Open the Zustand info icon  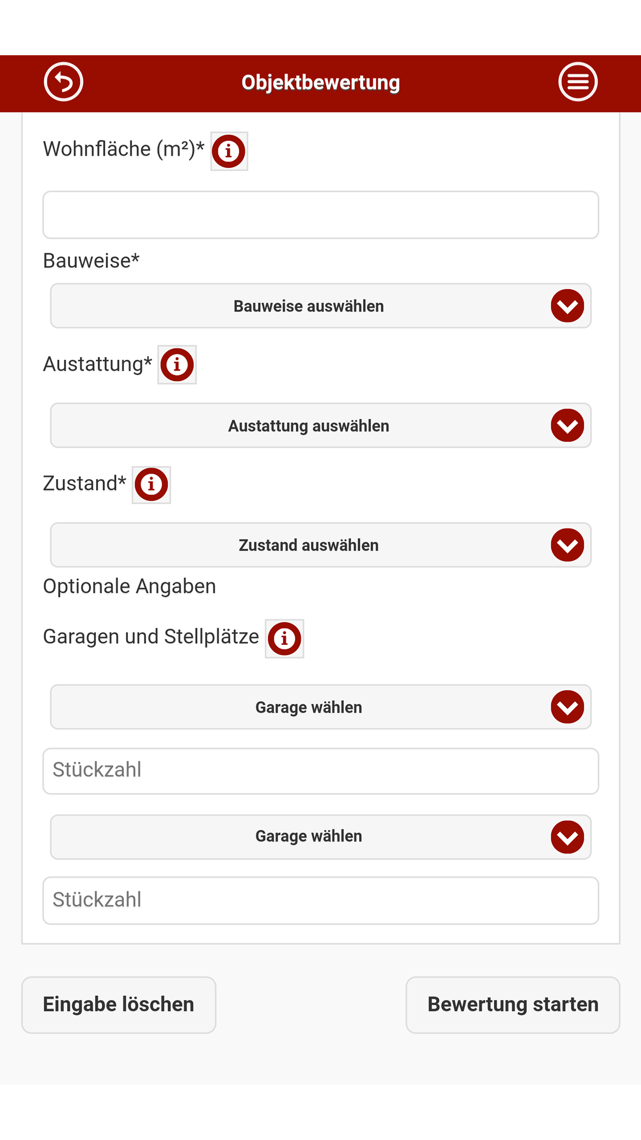151,484
